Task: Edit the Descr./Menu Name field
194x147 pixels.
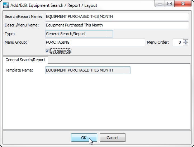Action: click(117, 25)
